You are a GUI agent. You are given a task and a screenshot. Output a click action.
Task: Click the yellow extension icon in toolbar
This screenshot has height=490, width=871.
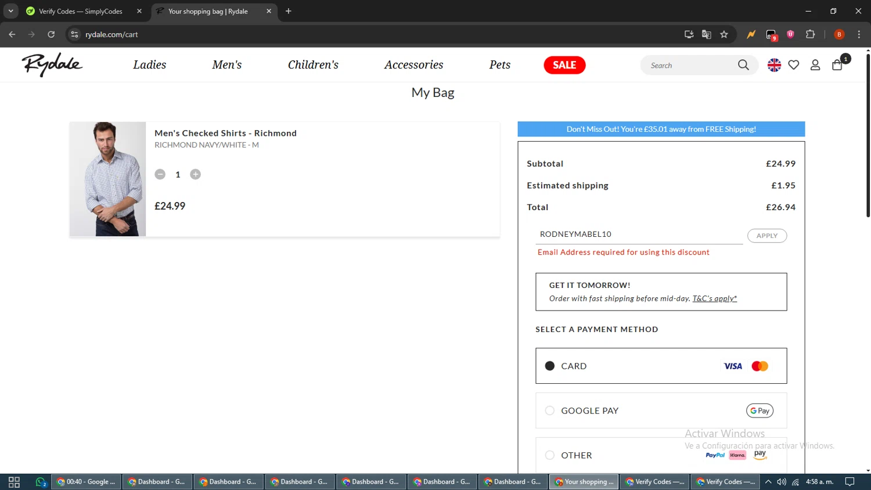(751, 34)
